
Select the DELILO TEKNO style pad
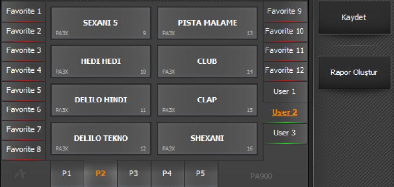(x=100, y=138)
